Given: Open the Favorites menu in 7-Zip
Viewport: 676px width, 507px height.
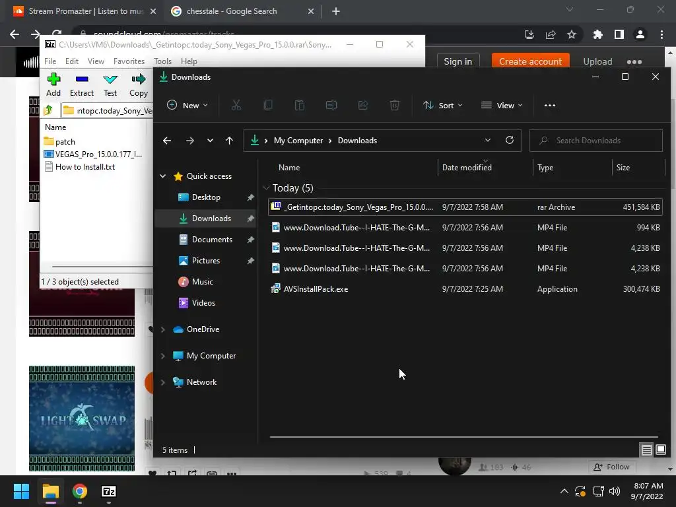Looking at the screenshot, I should pyautogui.click(x=129, y=61).
